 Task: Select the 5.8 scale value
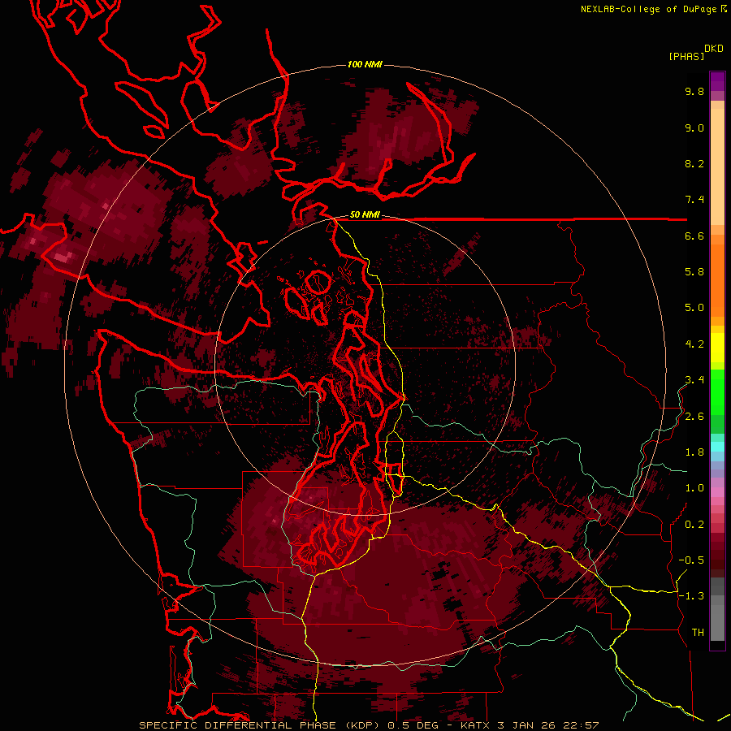coord(694,272)
